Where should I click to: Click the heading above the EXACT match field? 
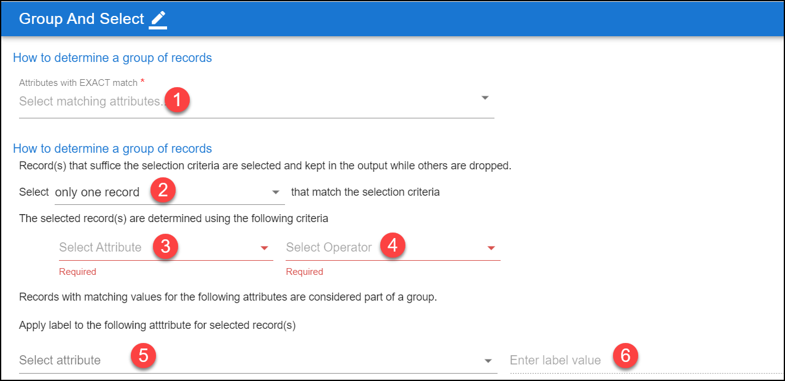click(x=112, y=58)
